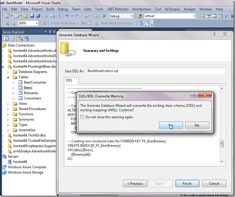Click the Redo arrow icon
Screen dimensions: 235x197
tap(77, 16)
